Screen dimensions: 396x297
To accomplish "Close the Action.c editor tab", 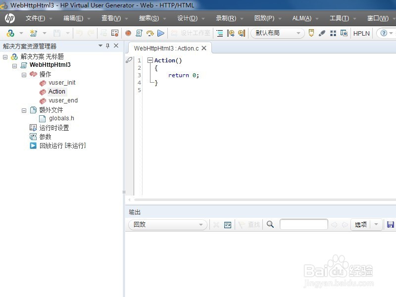I will [204, 48].
